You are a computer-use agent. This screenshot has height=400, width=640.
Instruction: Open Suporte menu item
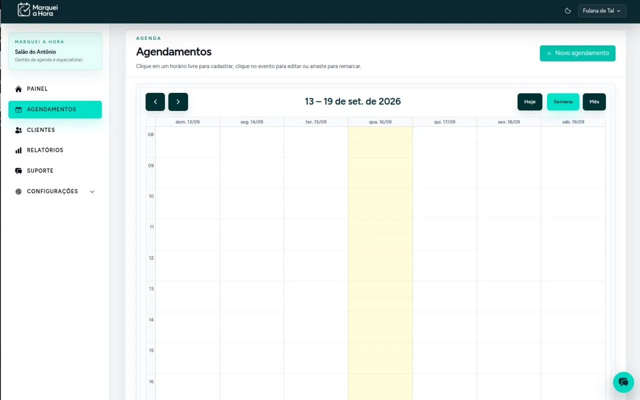coord(55,171)
